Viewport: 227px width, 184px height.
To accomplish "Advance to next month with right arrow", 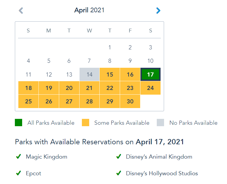I will (x=158, y=11).
